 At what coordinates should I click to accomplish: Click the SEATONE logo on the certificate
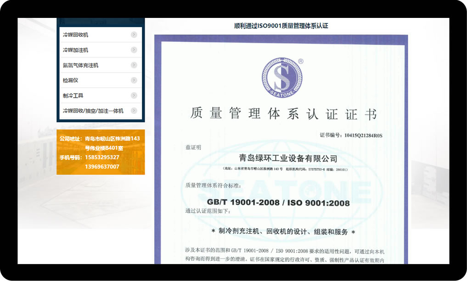point(282,78)
